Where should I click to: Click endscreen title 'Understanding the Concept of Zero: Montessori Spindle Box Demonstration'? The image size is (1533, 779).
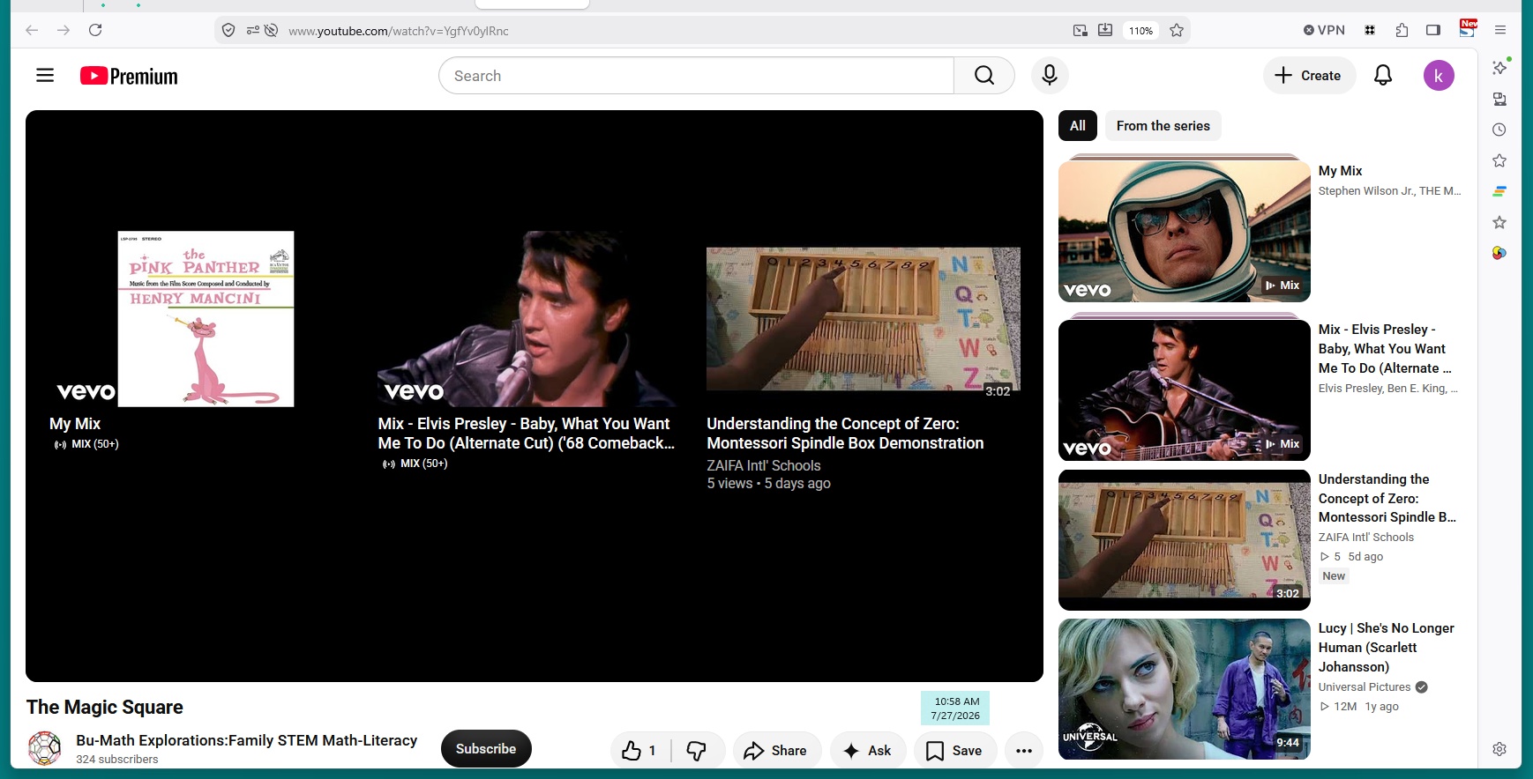(x=845, y=434)
